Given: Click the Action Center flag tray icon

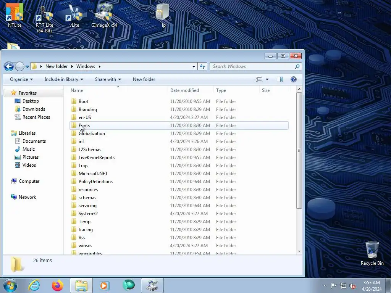Looking at the screenshot, I should click(x=334, y=286).
